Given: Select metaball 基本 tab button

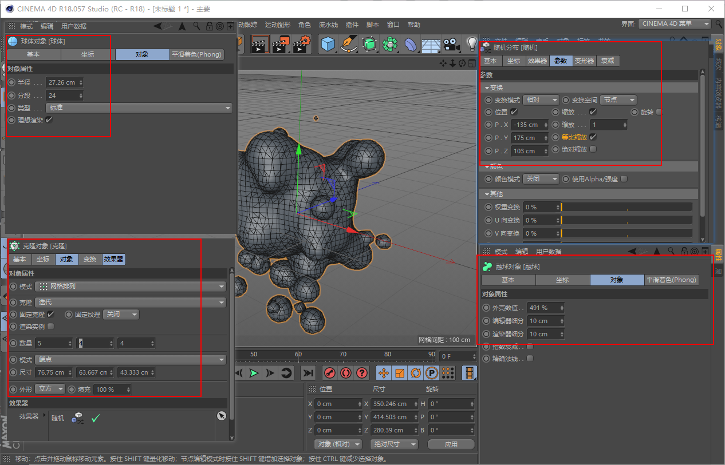Looking at the screenshot, I should click(508, 280).
